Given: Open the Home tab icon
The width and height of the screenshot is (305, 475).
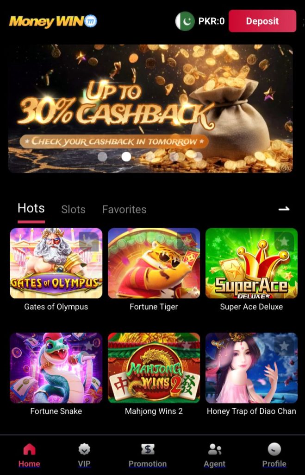Looking at the screenshot, I should [29, 449].
